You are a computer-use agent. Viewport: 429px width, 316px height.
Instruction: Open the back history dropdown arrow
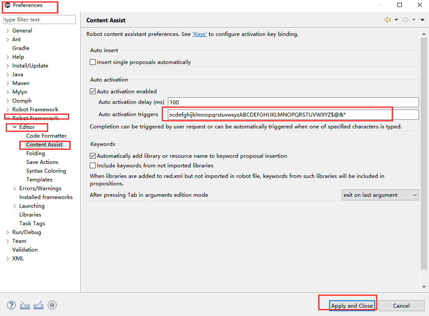click(x=396, y=20)
